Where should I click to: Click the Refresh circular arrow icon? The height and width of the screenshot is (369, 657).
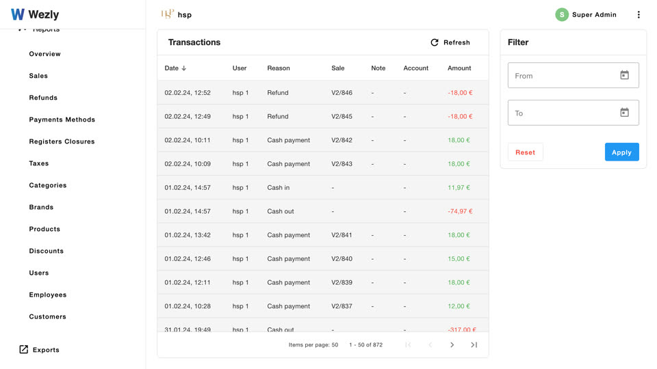point(435,42)
